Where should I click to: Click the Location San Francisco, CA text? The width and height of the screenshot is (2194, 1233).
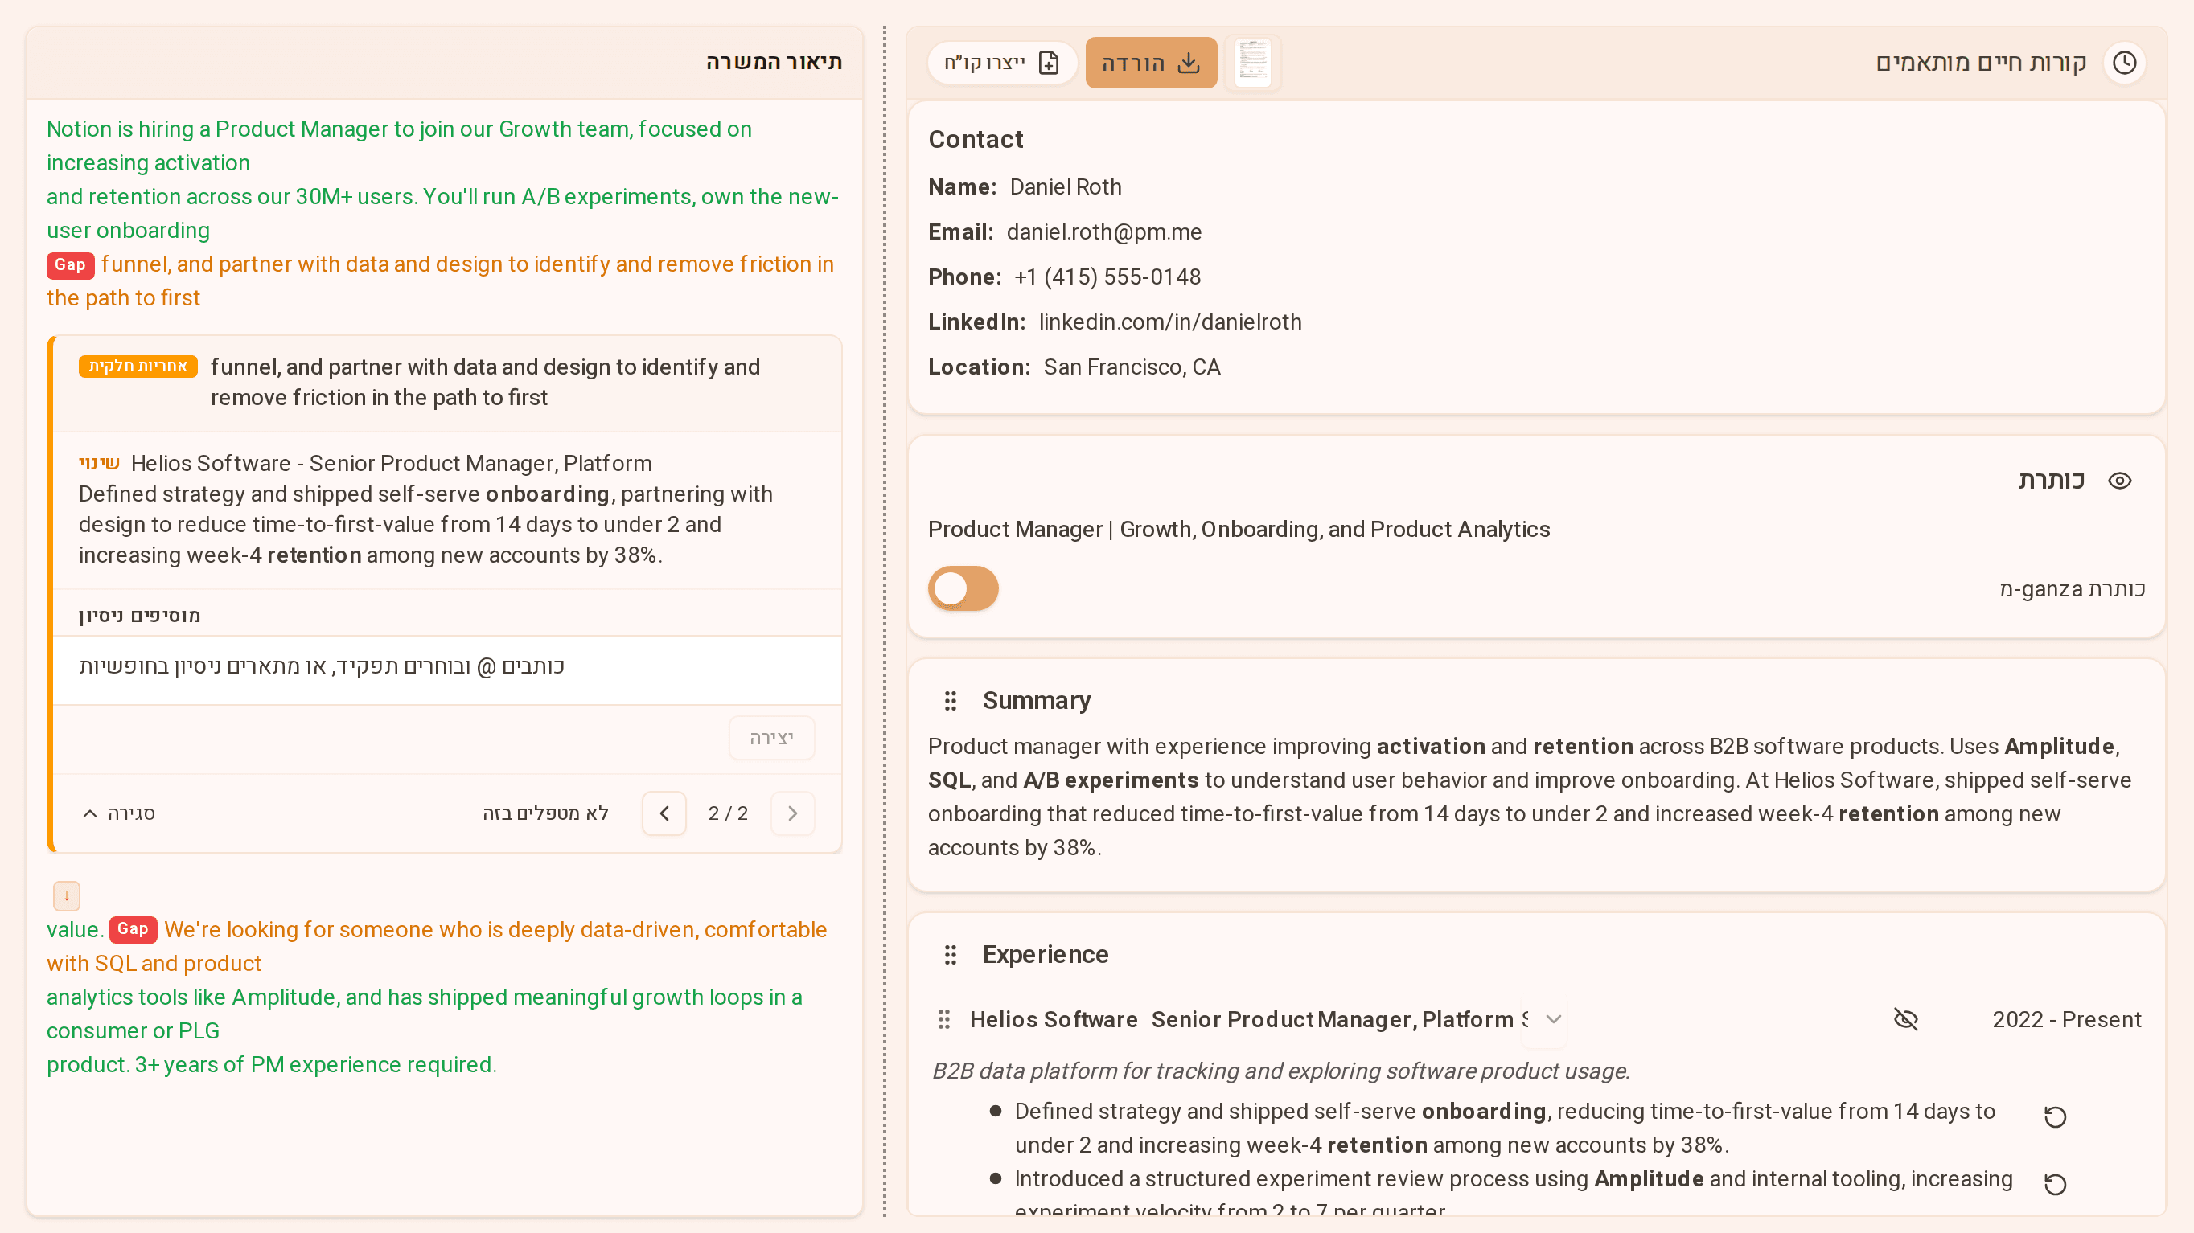[1132, 367]
